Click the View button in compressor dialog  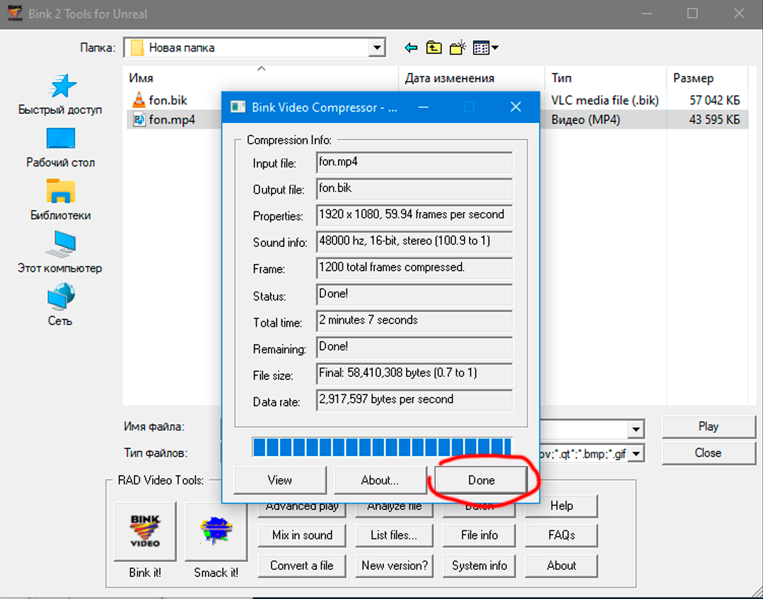pyautogui.click(x=280, y=479)
